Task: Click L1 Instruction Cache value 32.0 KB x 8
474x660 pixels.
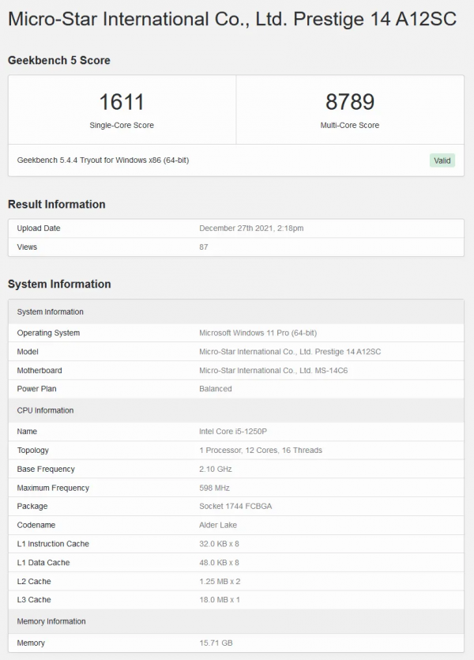Action: tap(219, 544)
